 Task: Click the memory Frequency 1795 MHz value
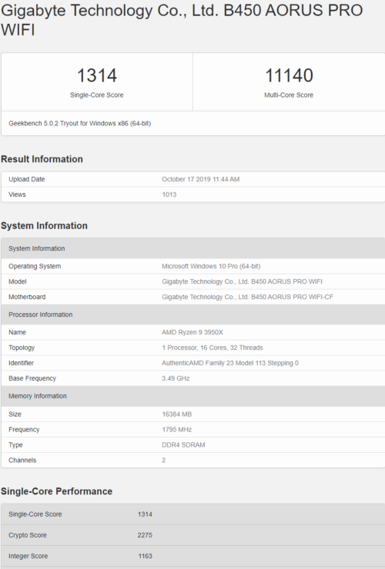coord(176,429)
